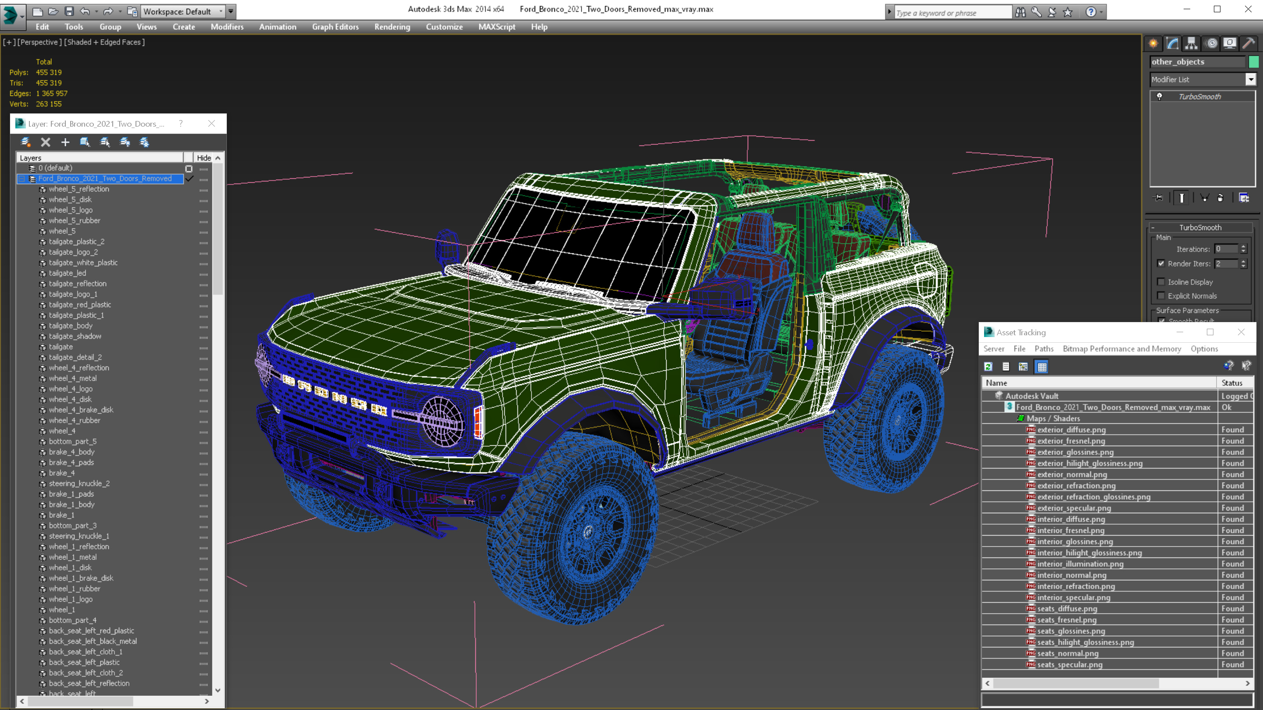Collapse the TurboSmooth rollout
This screenshot has height=710, width=1263.
click(x=1200, y=227)
